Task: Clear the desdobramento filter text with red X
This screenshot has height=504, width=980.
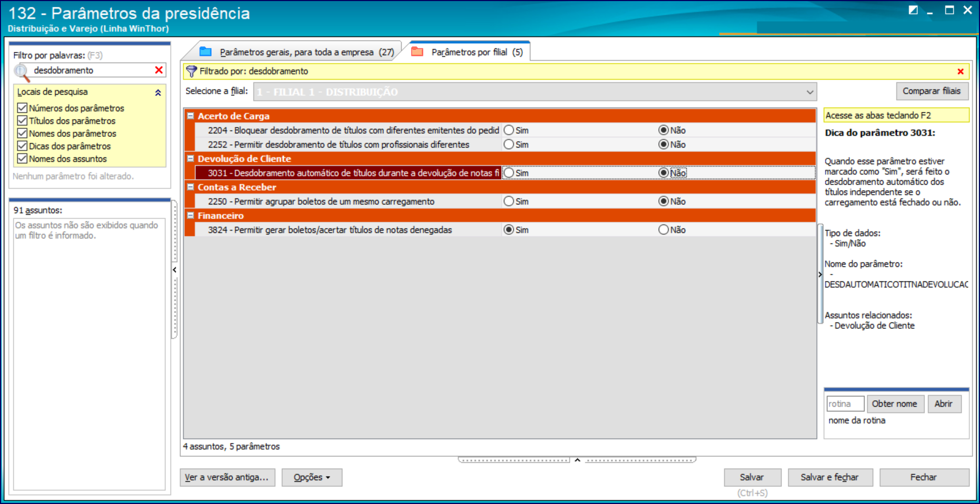Action: [x=159, y=70]
